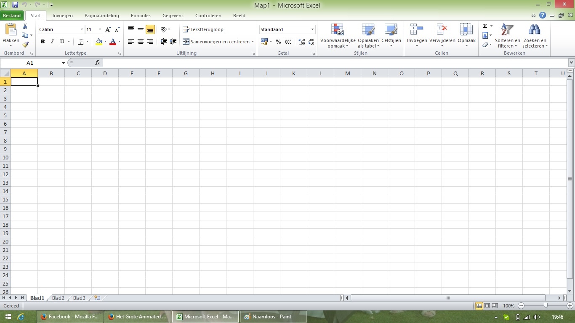
Task: Apply thousands separator 000 style
Action: (x=288, y=42)
